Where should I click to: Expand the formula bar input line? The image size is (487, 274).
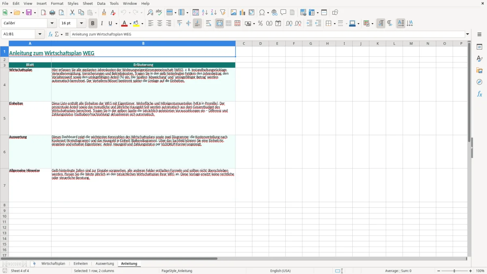coord(468,35)
